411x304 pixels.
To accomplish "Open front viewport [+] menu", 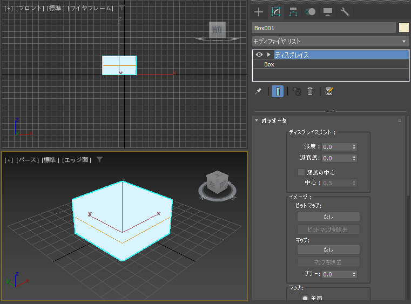I will pyautogui.click(x=9, y=8).
